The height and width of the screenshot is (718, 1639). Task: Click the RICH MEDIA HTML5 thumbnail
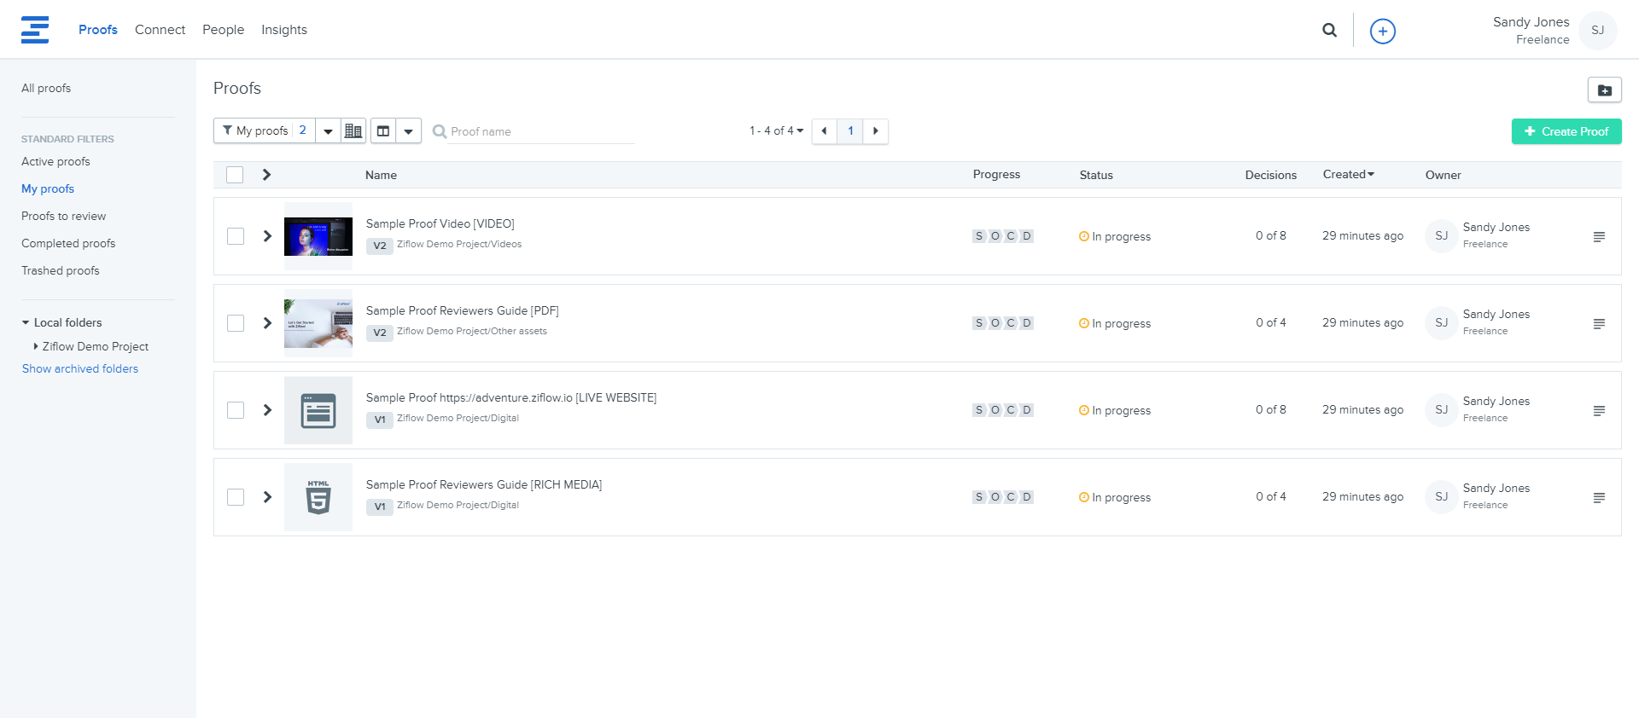[x=318, y=497]
